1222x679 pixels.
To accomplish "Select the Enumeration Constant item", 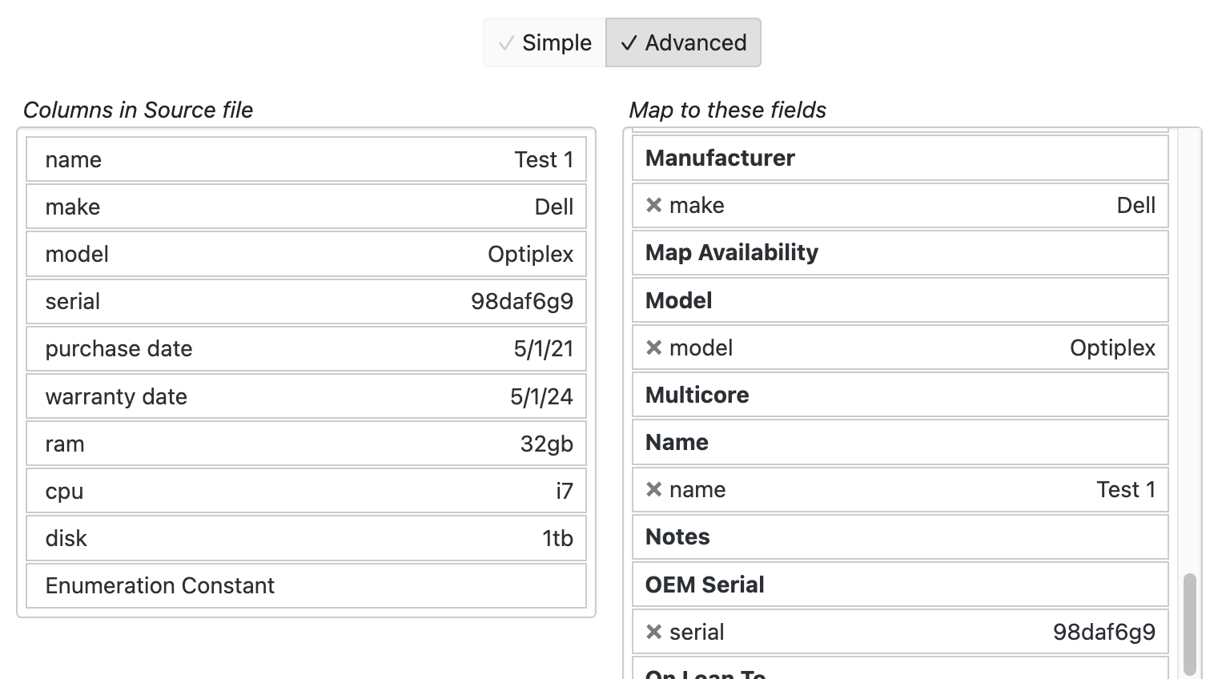I will coord(307,585).
